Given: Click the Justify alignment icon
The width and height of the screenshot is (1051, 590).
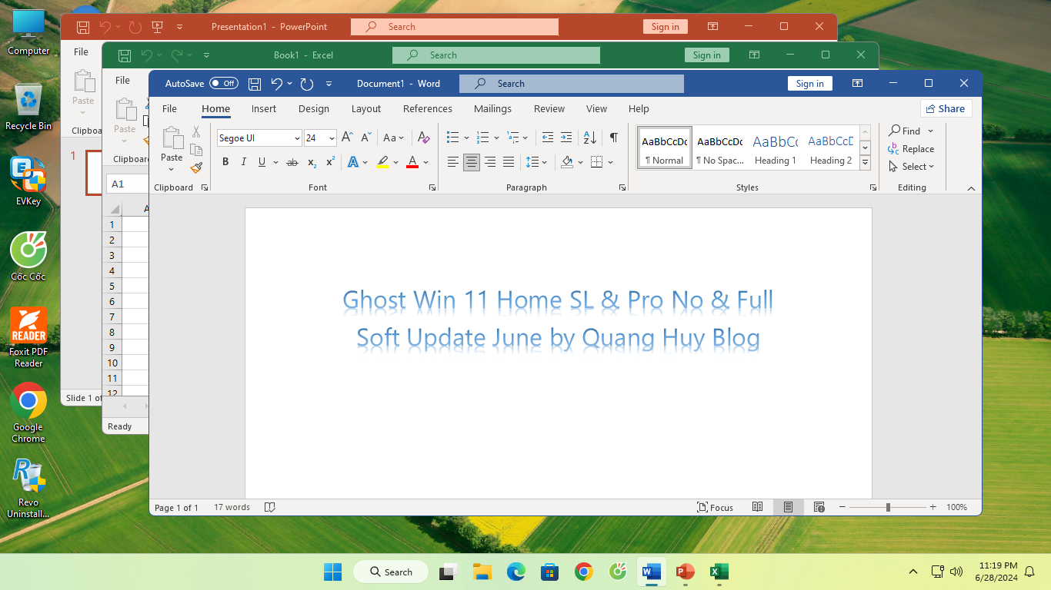Looking at the screenshot, I should (x=509, y=162).
